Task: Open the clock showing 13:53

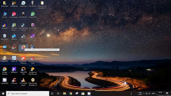Action: coord(160,93)
